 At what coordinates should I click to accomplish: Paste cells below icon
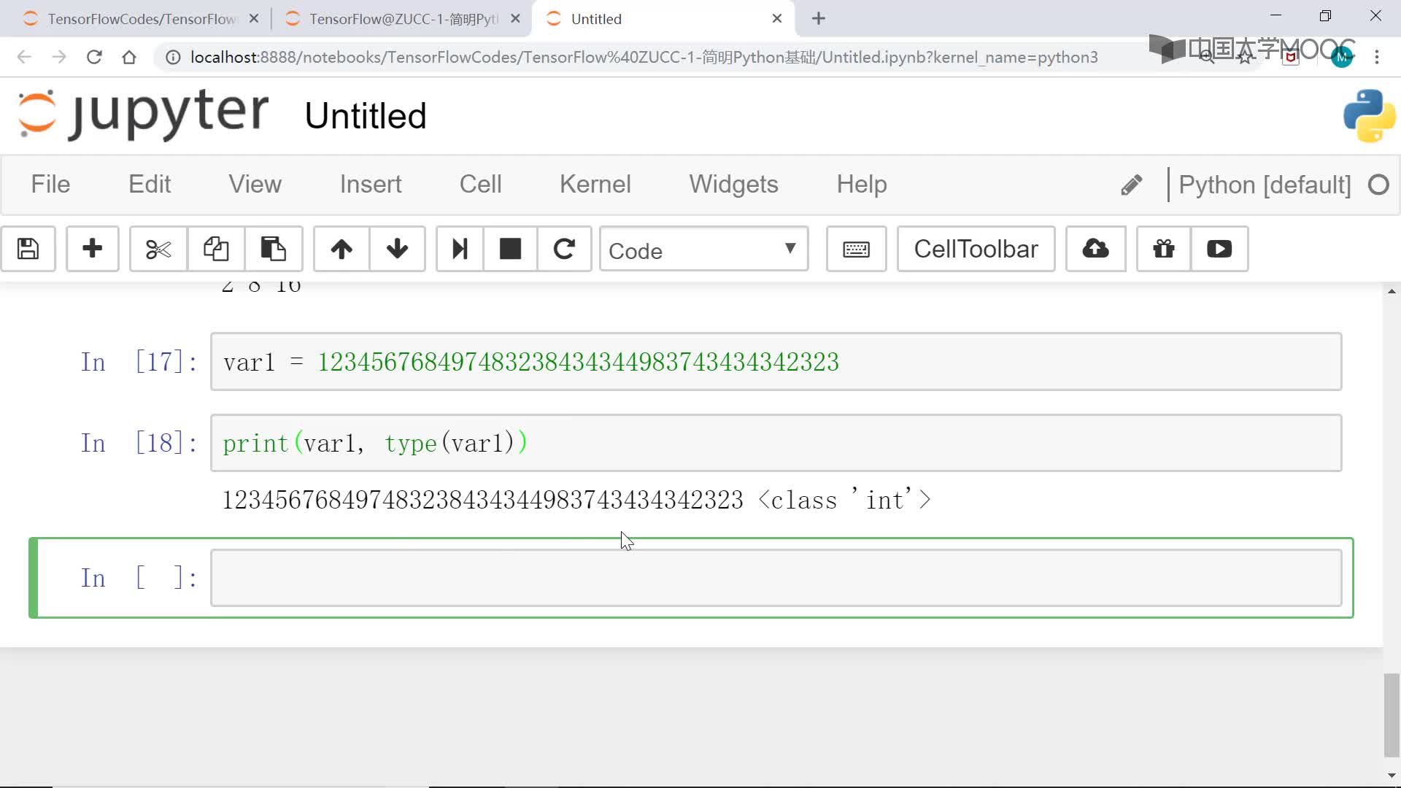click(x=274, y=249)
